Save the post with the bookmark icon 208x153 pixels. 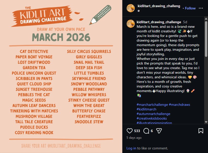(201, 131)
